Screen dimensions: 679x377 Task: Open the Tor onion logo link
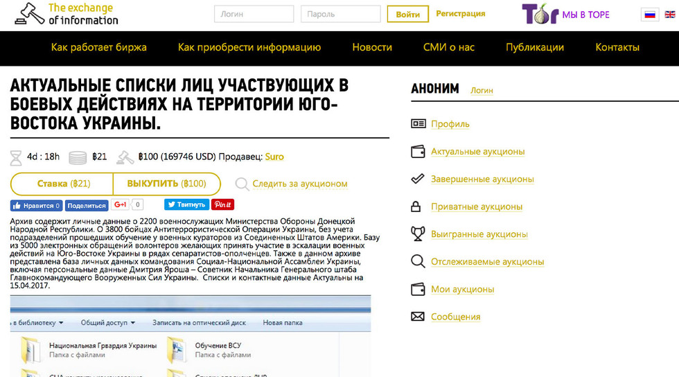[540, 14]
